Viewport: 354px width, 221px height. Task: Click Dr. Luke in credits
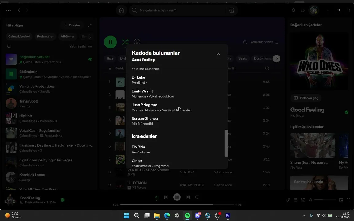point(138,77)
